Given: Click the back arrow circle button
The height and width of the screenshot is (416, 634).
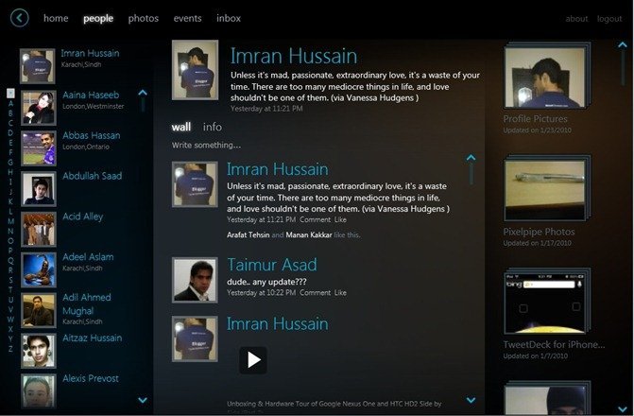Looking at the screenshot, I should click(20, 18).
